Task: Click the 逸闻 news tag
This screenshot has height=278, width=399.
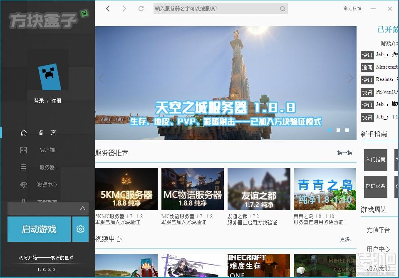Action: (x=367, y=67)
